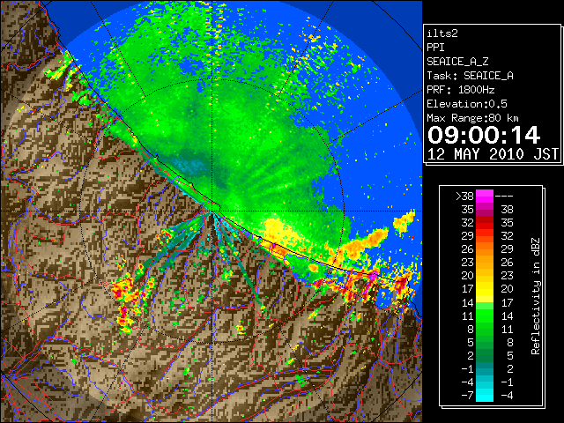Pick the red legend swatch
The height and width of the screenshot is (423, 564).
pos(485,223)
